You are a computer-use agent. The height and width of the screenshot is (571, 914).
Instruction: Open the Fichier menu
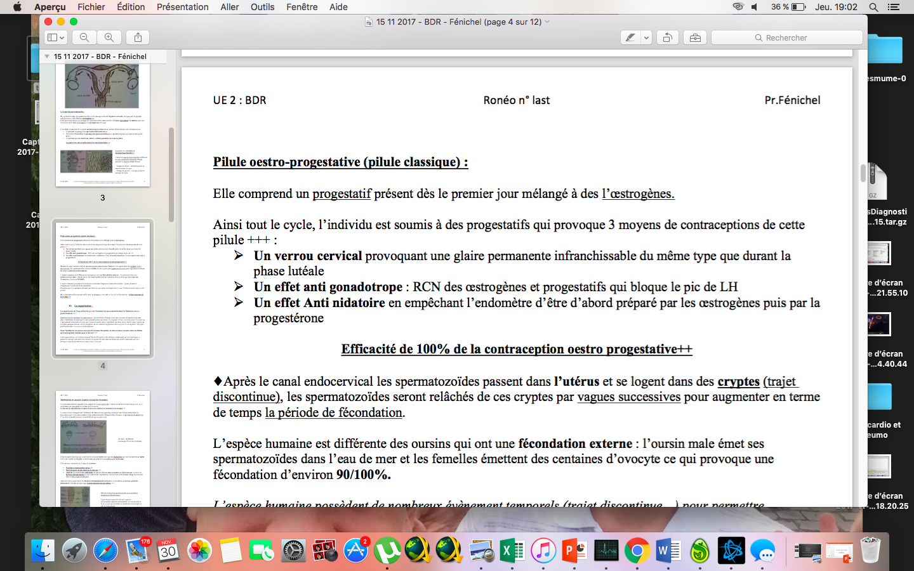point(91,7)
